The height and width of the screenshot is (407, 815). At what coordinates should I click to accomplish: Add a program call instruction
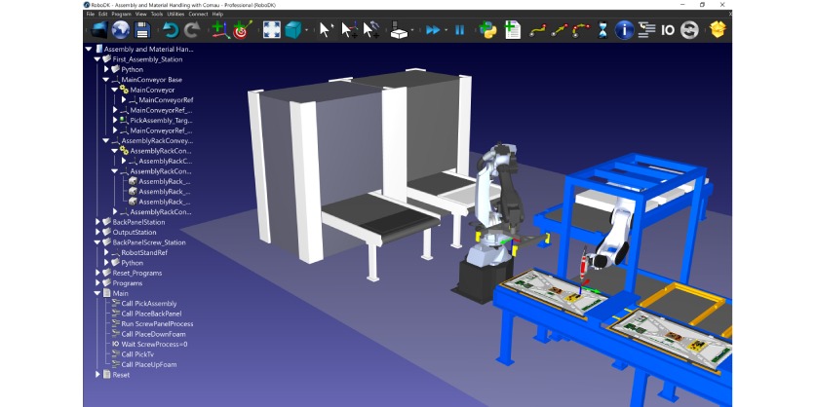[646, 30]
